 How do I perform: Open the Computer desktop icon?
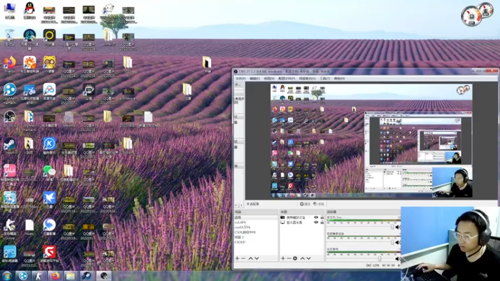(9, 10)
